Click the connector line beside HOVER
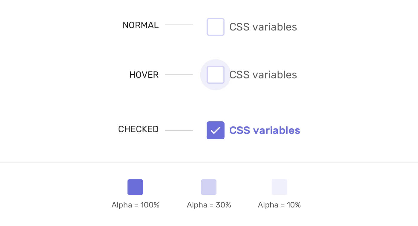 tap(179, 75)
